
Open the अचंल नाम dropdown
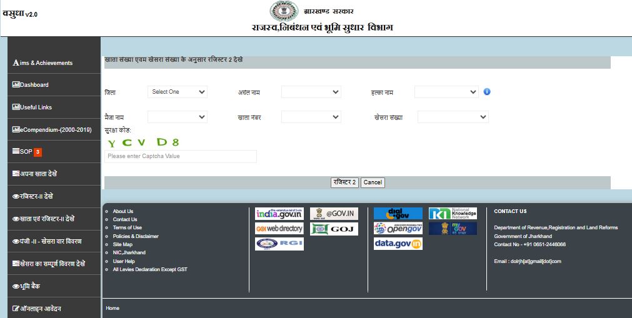tap(311, 92)
